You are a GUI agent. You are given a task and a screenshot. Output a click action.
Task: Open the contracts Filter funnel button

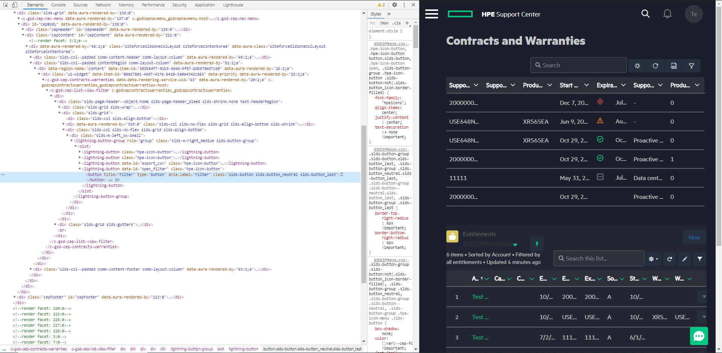(x=692, y=66)
